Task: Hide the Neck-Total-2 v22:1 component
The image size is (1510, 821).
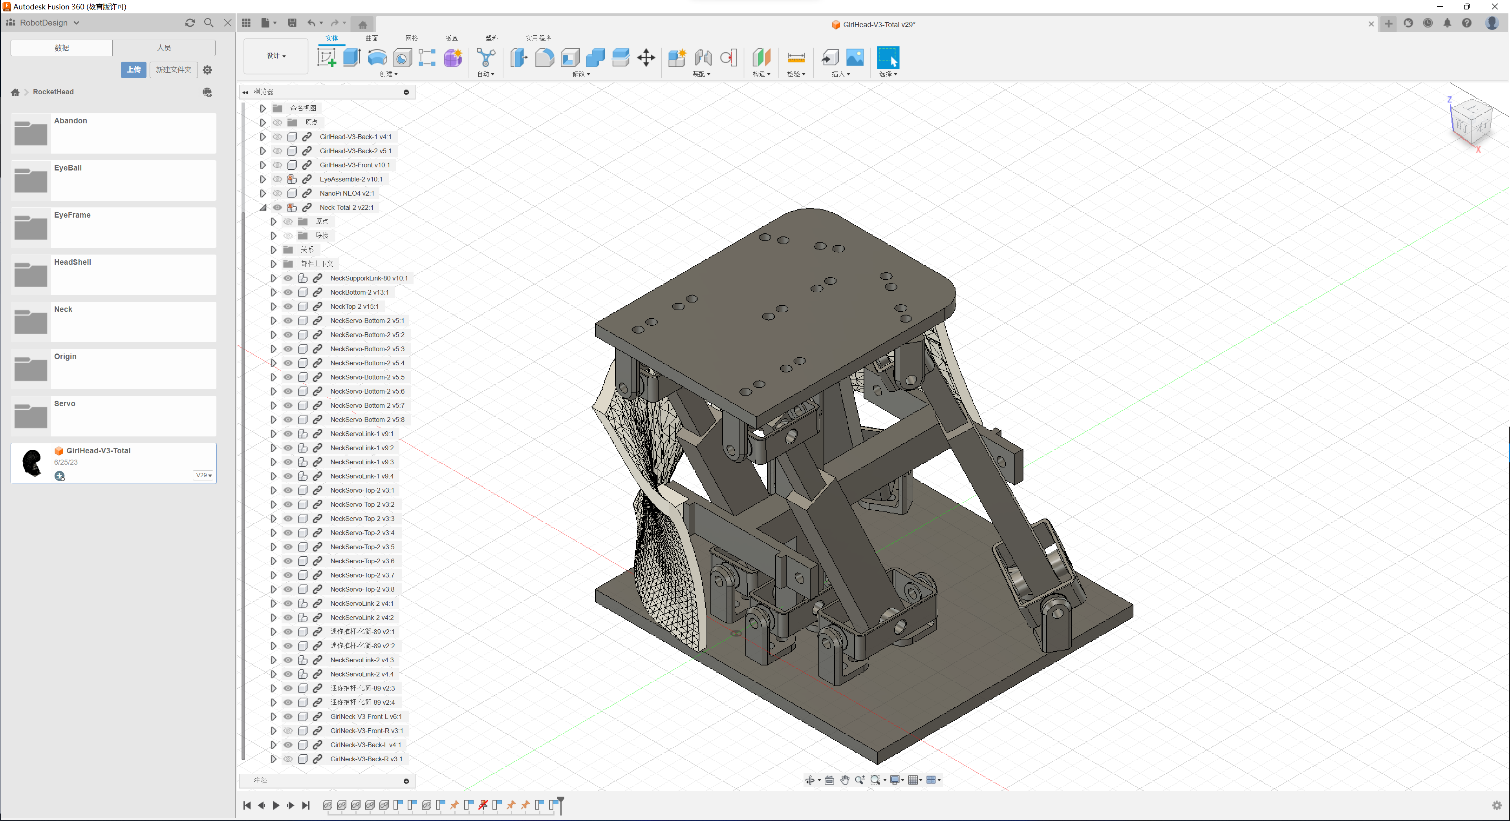Action: coord(277,207)
